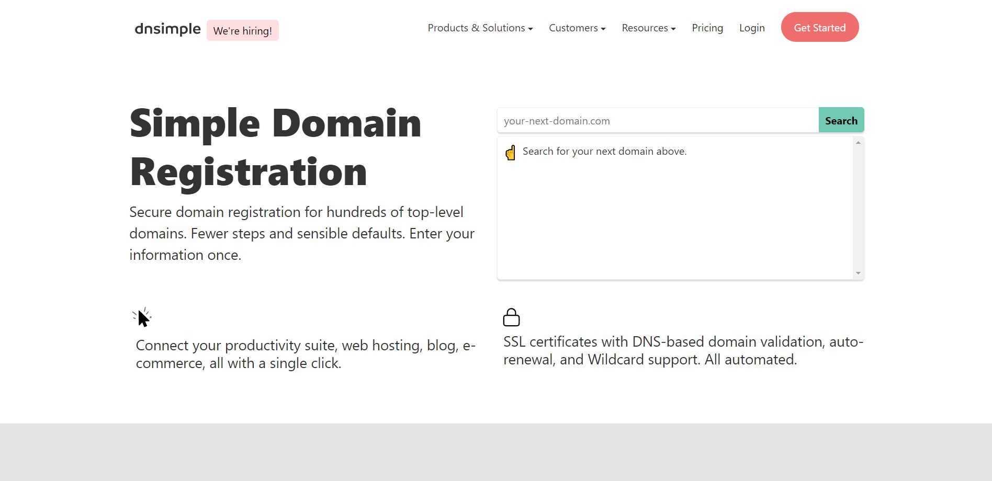Open the "We're hiring!" link
This screenshot has height=481, width=992.
pos(242,30)
